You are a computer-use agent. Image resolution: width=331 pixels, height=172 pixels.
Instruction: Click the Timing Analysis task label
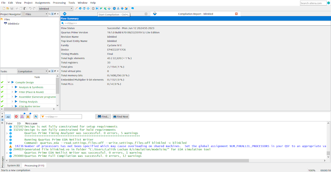point(28,102)
